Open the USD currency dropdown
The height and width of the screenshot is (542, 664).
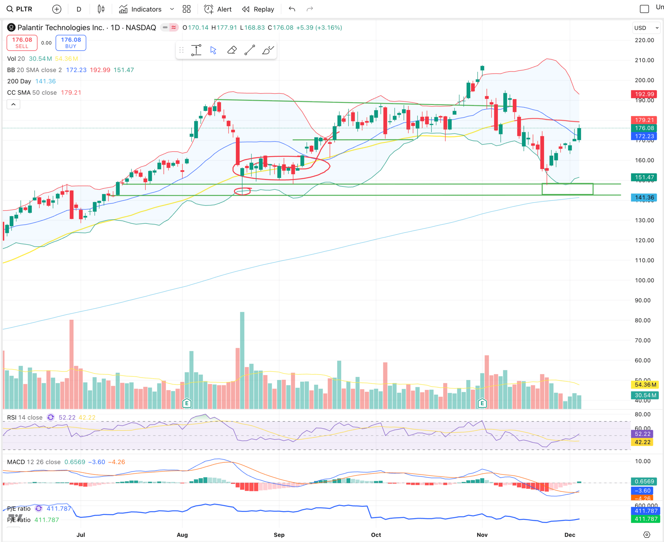tap(646, 28)
